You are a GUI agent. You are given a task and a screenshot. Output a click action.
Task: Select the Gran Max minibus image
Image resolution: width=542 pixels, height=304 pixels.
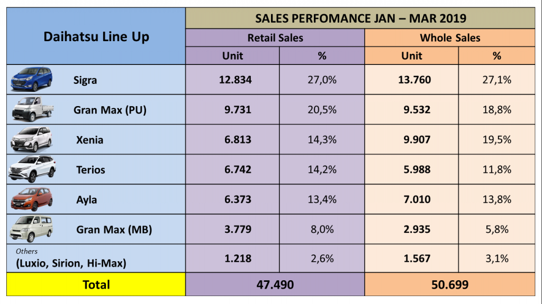click(32, 229)
